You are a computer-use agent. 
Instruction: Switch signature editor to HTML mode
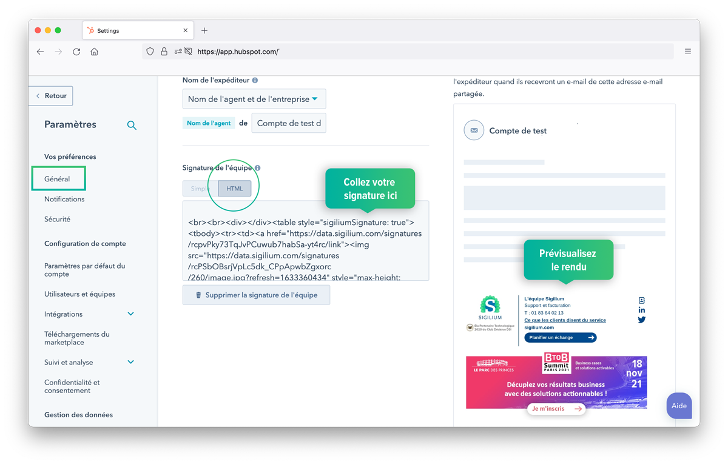tap(235, 189)
